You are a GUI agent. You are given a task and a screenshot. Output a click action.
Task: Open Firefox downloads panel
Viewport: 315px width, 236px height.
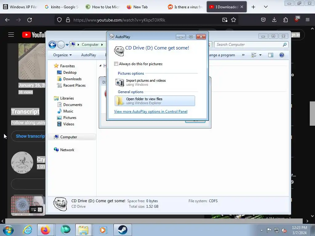click(274, 20)
